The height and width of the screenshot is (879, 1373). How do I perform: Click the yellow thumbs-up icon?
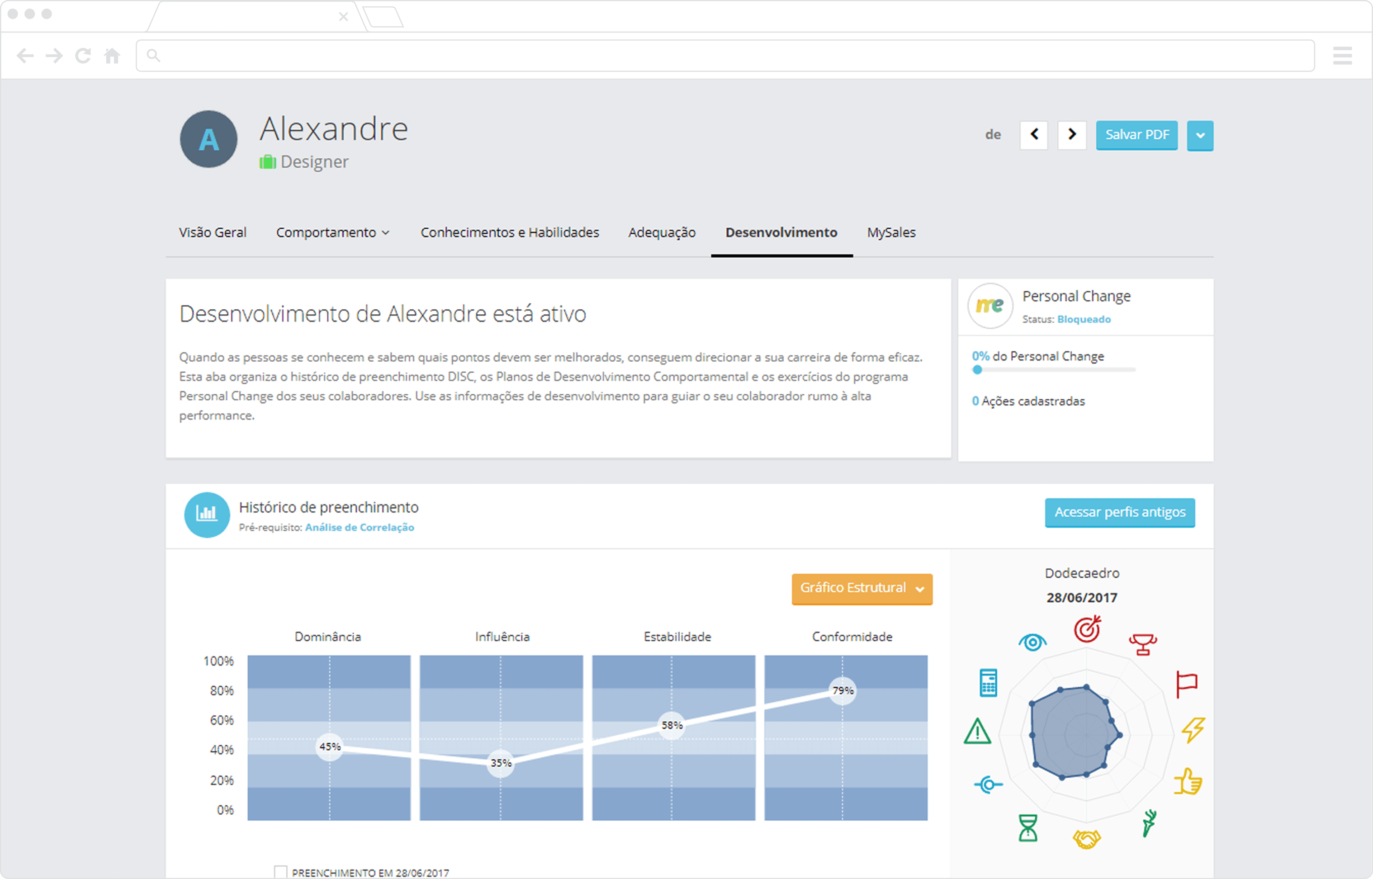(x=1188, y=781)
